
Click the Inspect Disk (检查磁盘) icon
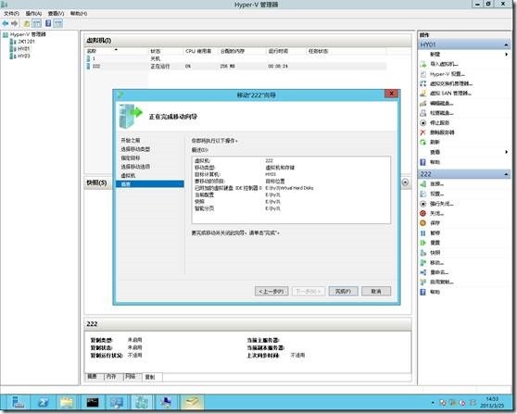click(x=423, y=113)
